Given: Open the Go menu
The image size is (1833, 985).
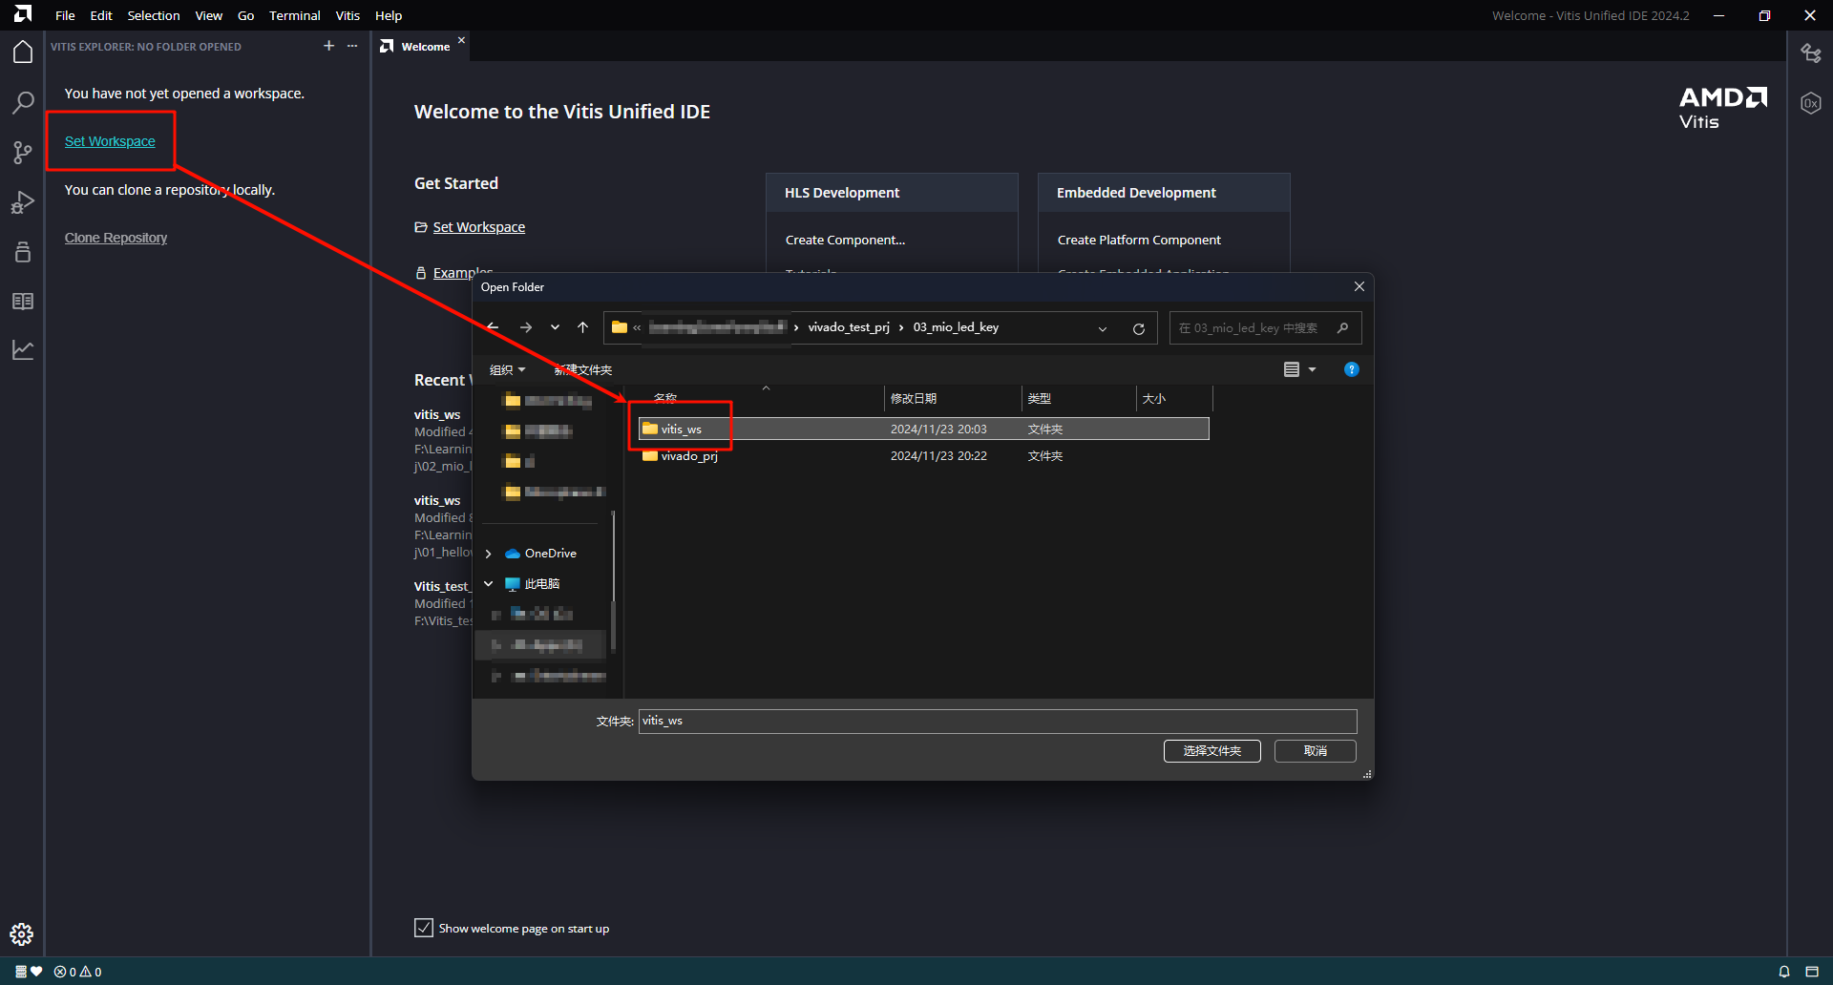Looking at the screenshot, I should [x=245, y=15].
